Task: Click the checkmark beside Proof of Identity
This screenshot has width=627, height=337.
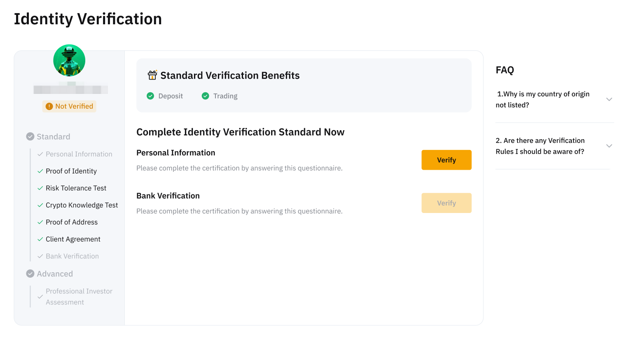Action: [40, 171]
